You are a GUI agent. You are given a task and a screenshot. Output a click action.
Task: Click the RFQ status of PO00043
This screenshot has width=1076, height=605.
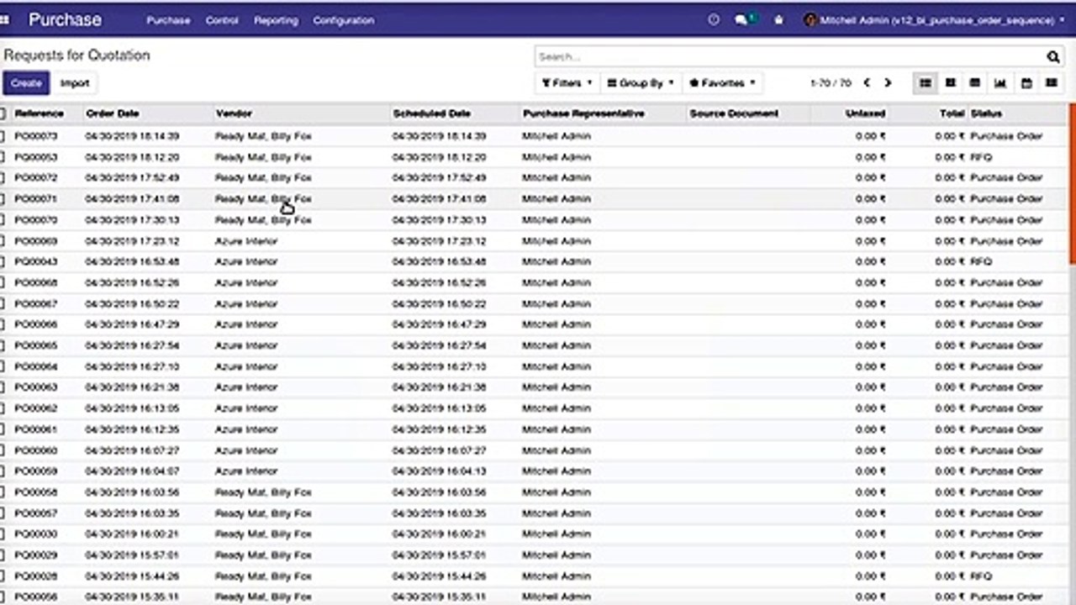click(981, 262)
